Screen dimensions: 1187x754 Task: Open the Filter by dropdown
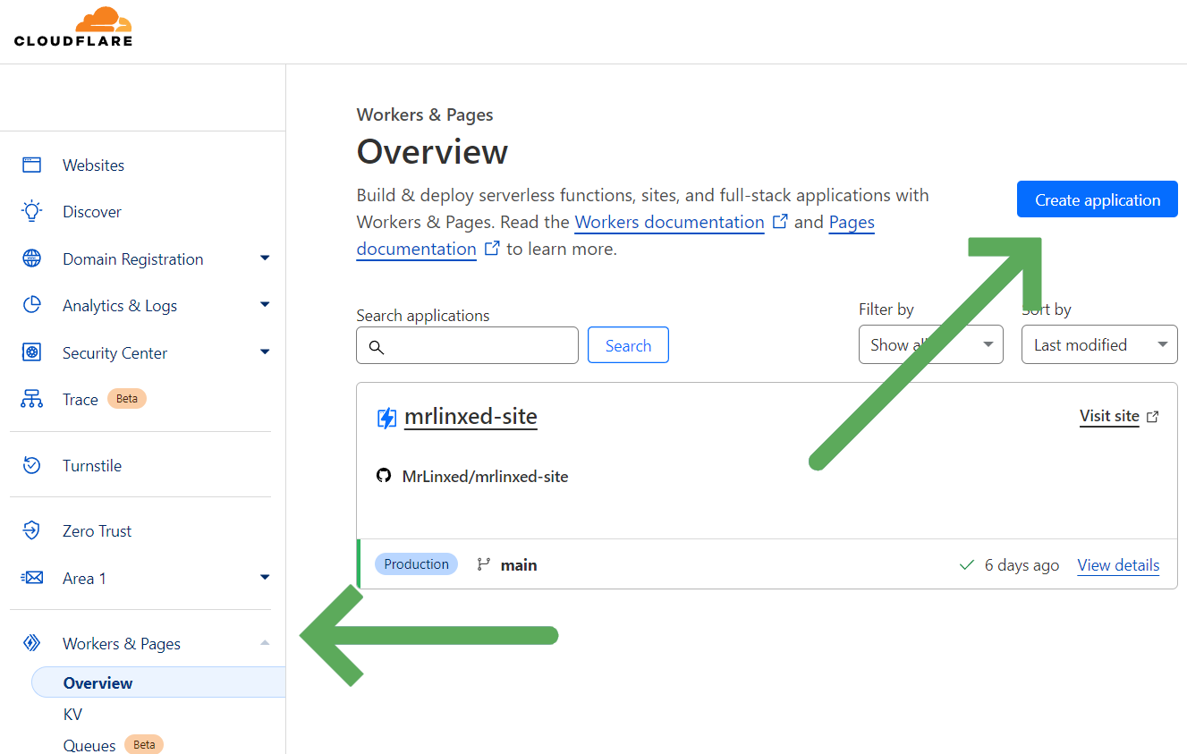pyautogui.click(x=930, y=344)
